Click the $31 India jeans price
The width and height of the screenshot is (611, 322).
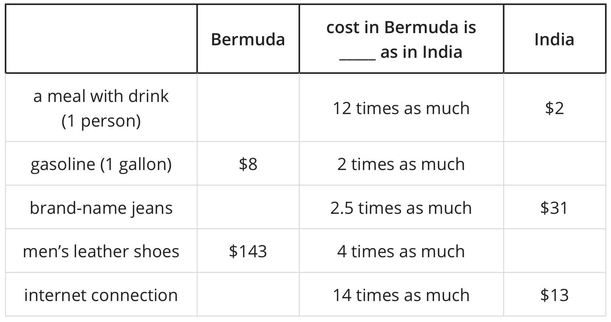coord(554,208)
